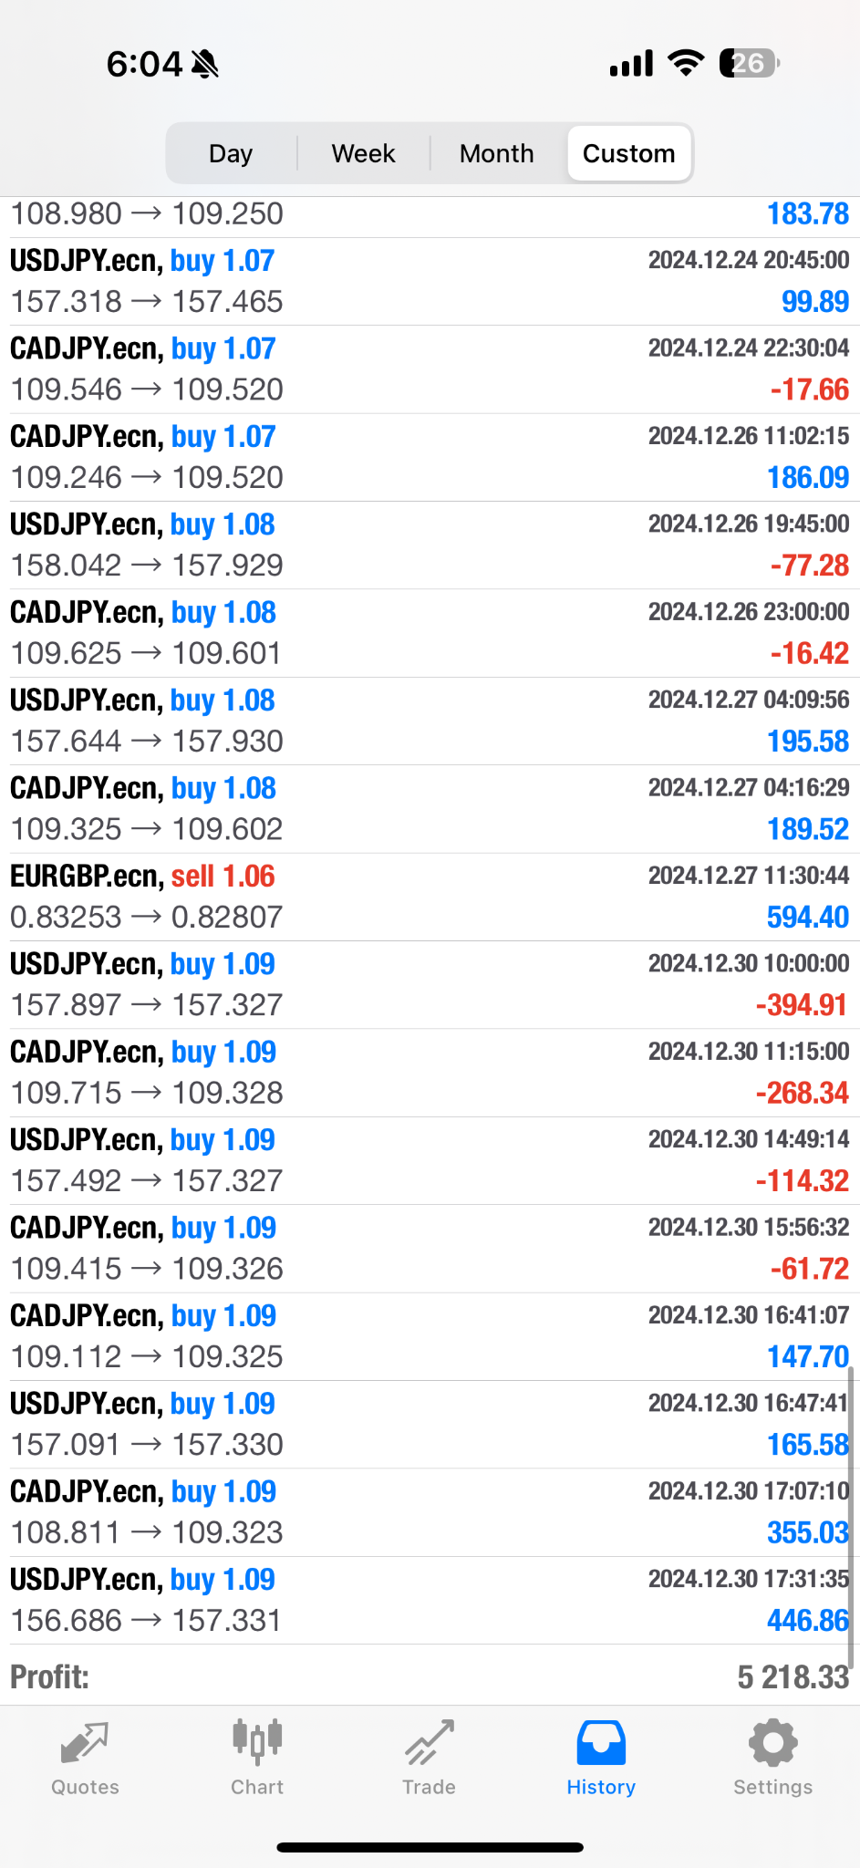Select the Custom period segment
The image size is (860, 1868).
628,153
